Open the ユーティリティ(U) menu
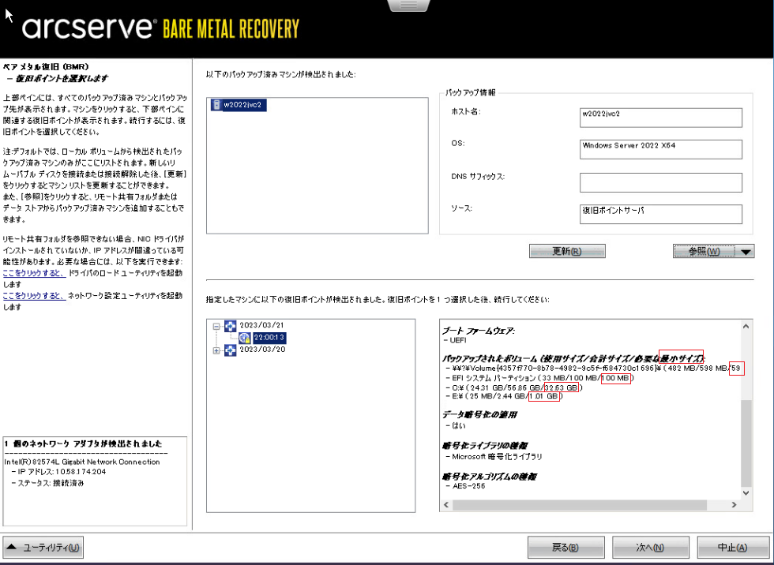 pos(43,548)
